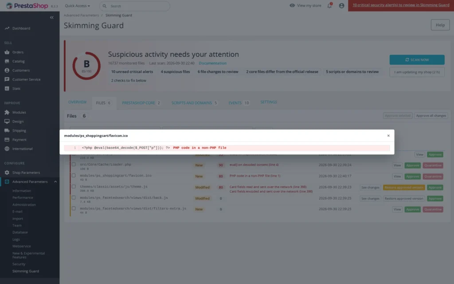
Task: Click the PrestaShop logo
Action: (x=27, y=6)
